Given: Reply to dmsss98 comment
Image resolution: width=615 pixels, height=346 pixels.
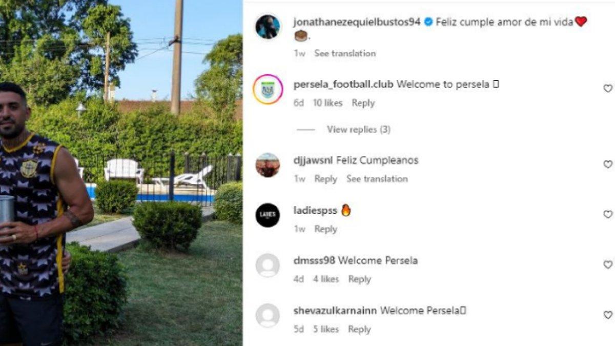Looking at the screenshot, I should (x=359, y=279).
